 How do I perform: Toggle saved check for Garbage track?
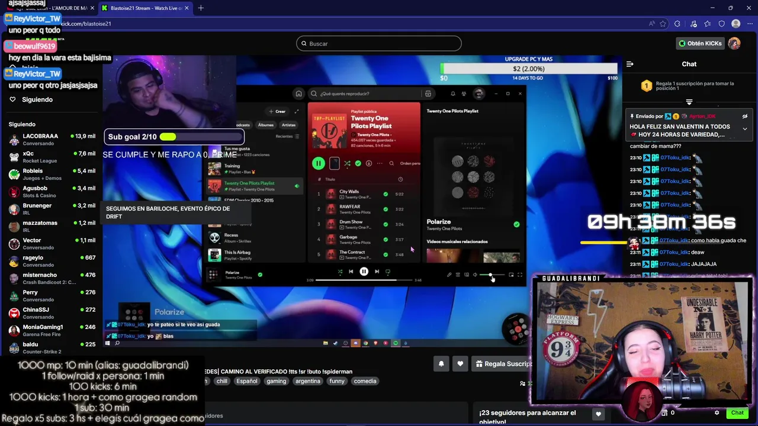click(386, 239)
